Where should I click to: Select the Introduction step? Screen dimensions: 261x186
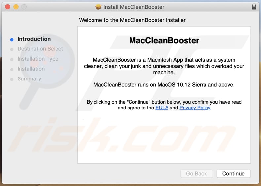[x=34, y=39]
